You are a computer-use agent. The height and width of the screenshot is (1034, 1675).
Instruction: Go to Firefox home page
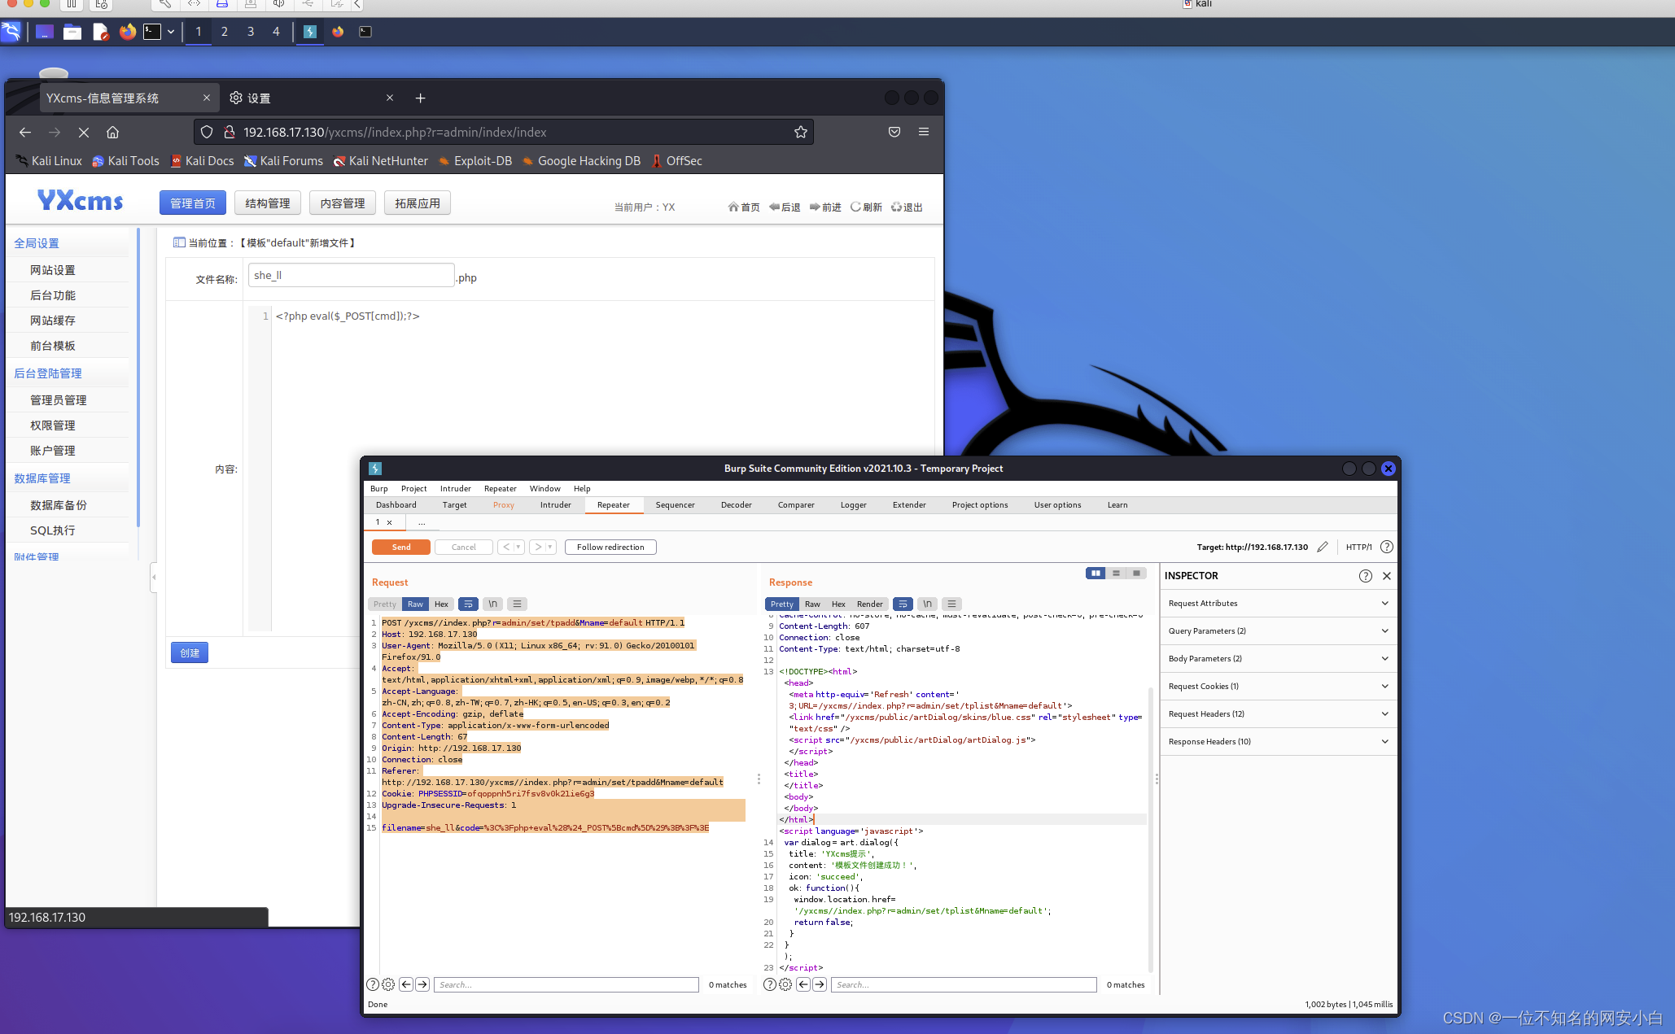pyautogui.click(x=113, y=132)
